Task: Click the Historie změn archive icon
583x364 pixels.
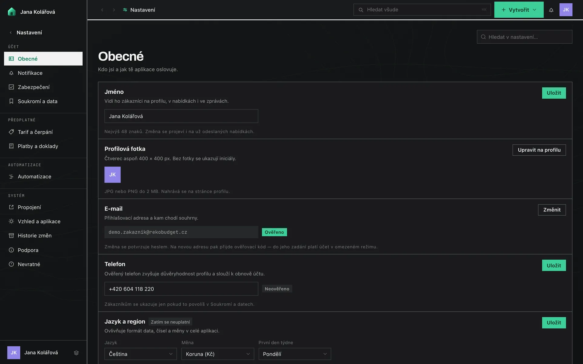Action: point(11,236)
